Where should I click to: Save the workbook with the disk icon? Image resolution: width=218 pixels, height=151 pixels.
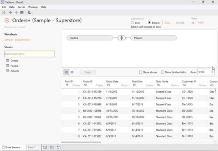pos(22,12)
